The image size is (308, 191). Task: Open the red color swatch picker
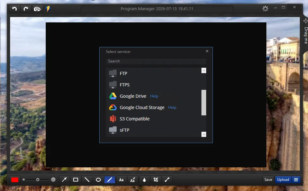[15, 180]
